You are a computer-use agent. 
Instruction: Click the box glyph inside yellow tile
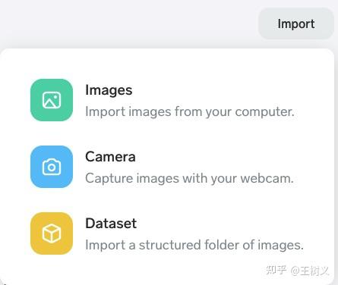point(52,233)
